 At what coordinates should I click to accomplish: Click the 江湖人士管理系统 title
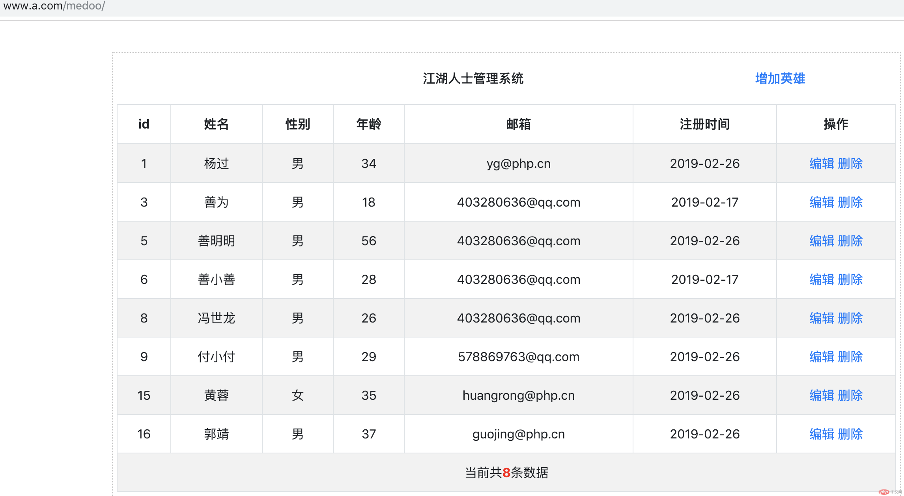point(473,78)
